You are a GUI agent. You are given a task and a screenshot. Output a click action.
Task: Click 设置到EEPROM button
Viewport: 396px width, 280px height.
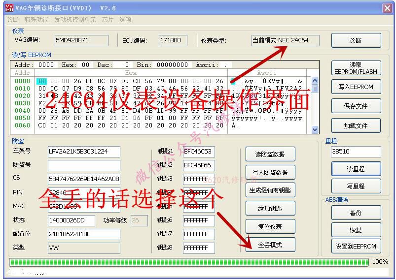pyautogui.click(x=356, y=246)
